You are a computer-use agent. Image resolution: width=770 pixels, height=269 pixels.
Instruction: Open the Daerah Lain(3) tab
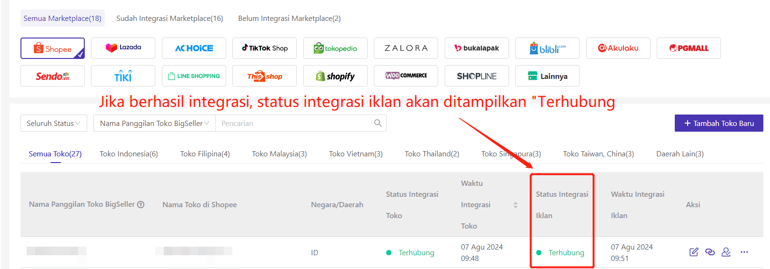click(x=680, y=154)
